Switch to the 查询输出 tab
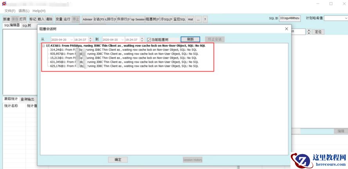 [28, 99]
